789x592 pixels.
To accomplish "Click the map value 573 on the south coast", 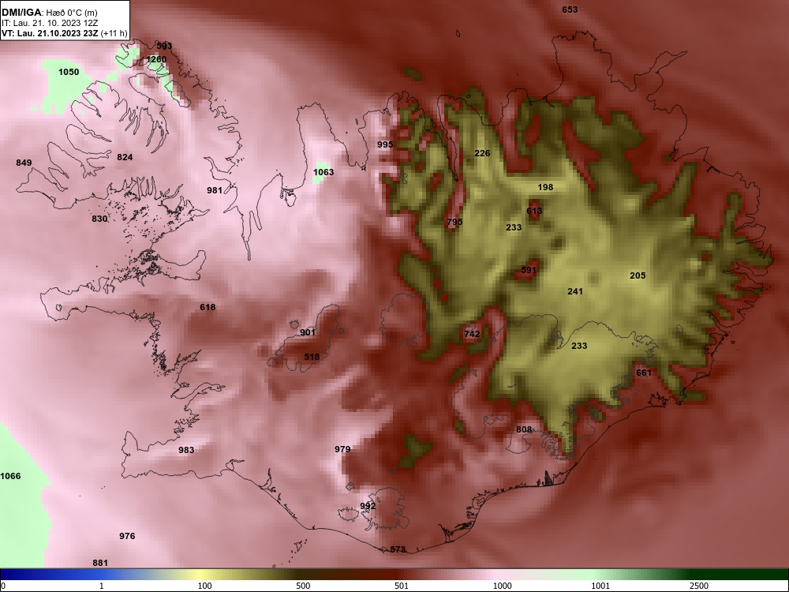I will (398, 549).
